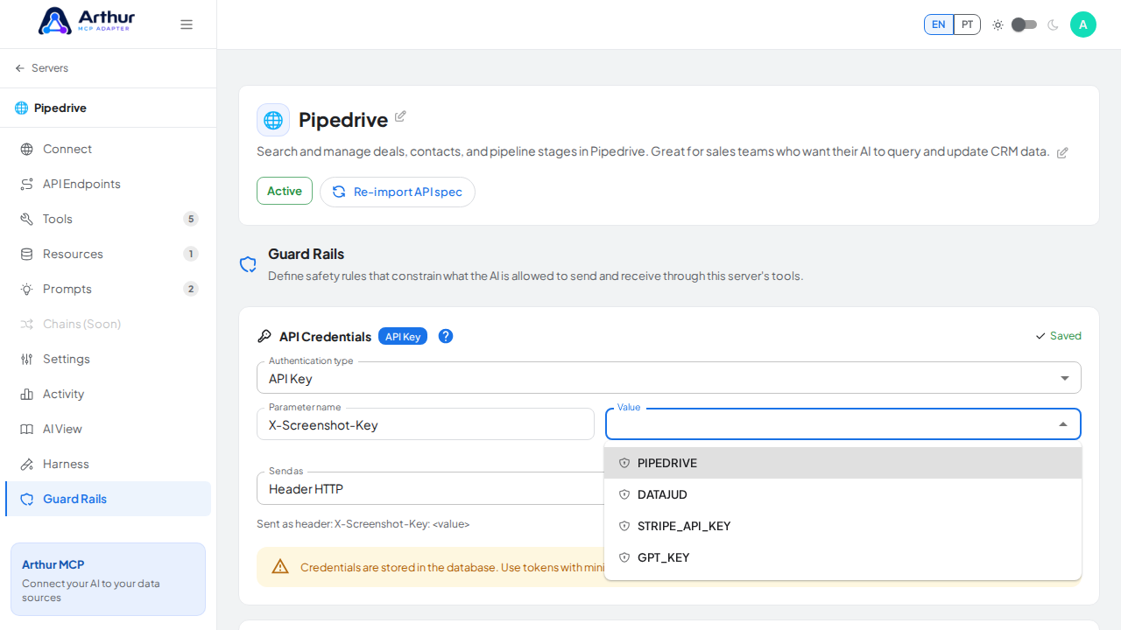This screenshot has width=1121, height=630.
Task: Click the Guard Rails shield icon in the sidebar
Action: click(x=27, y=500)
